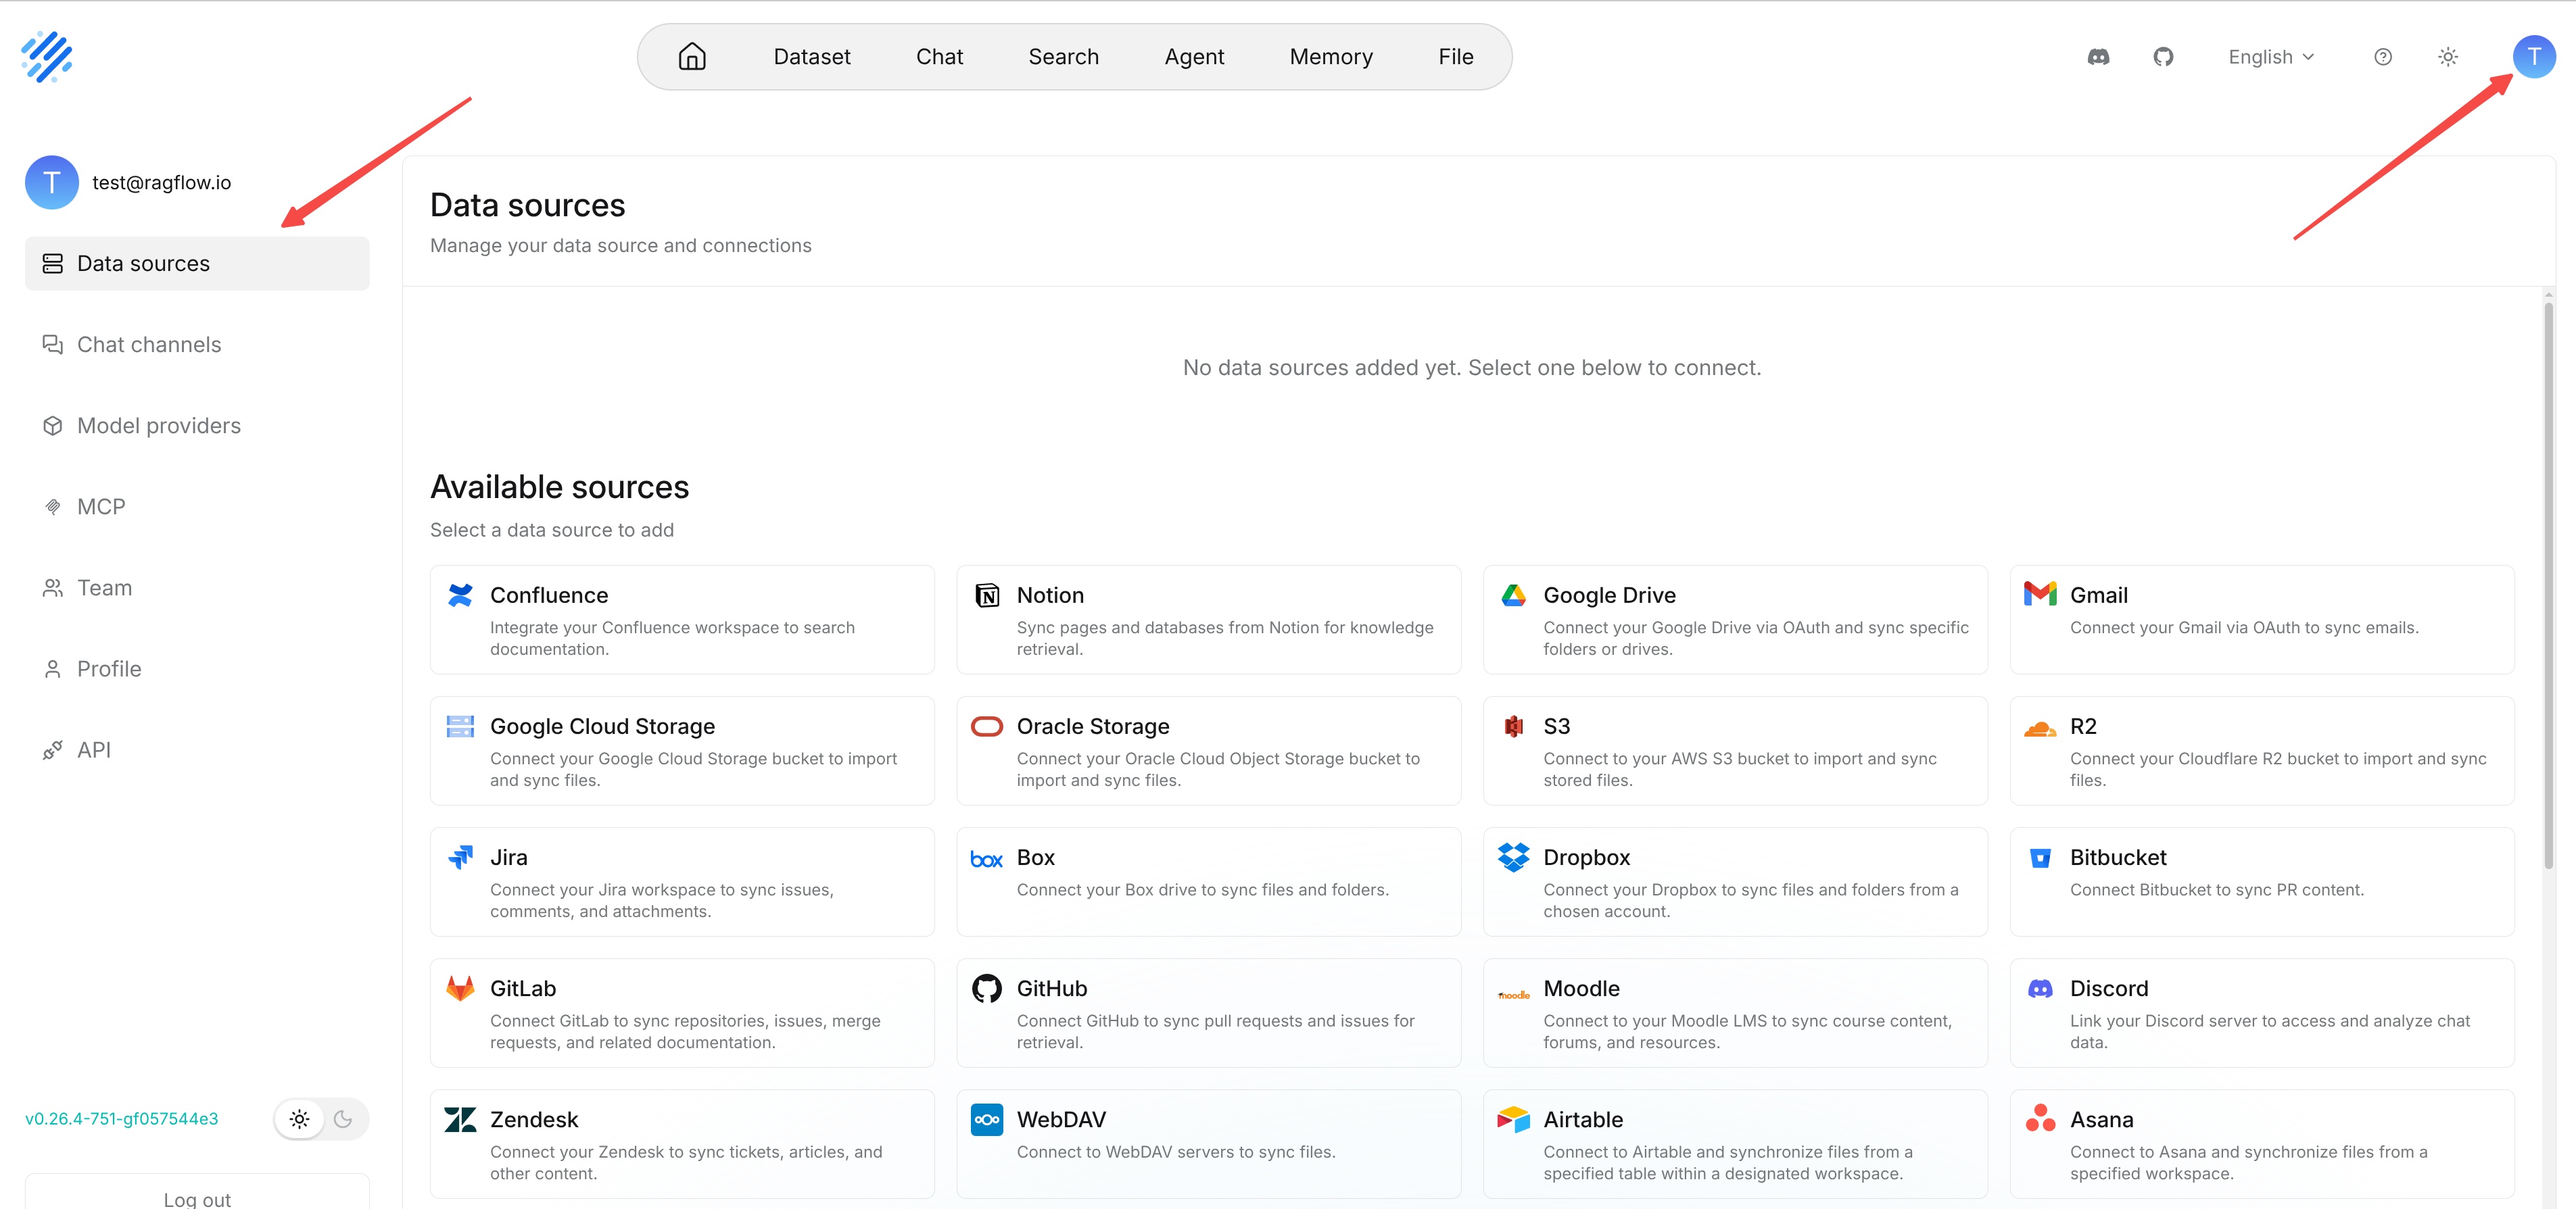Click the version link v0.26.4-751-gf057544e3
2576x1209 pixels.
pos(121,1118)
